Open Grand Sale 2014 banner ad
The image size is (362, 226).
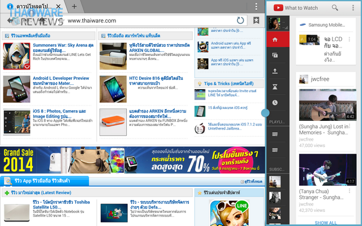tap(132, 160)
